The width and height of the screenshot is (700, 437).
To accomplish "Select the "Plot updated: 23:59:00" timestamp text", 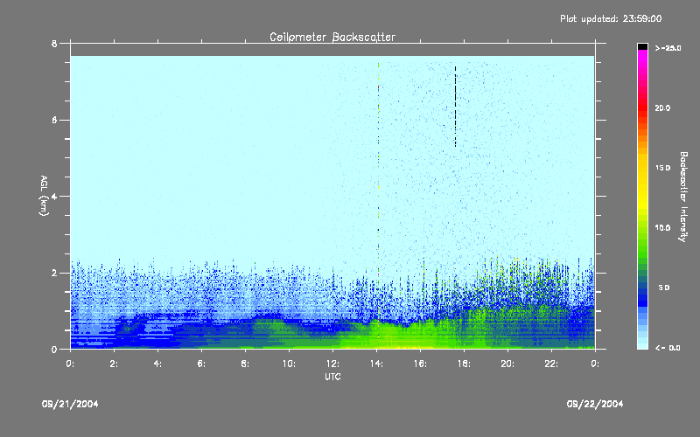I will (611, 18).
